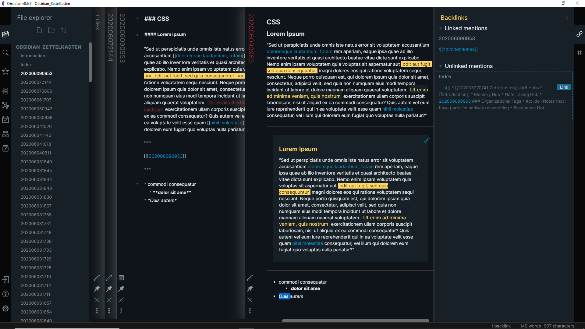
Task: Click the search icon in left ribbon
Action: (5, 53)
